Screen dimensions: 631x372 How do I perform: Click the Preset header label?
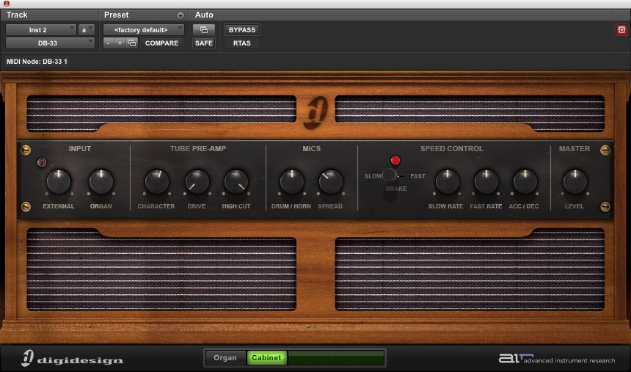(x=117, y=15)
